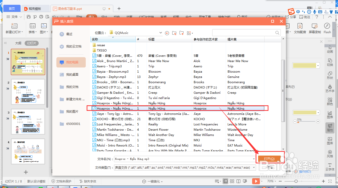The image size is (338, 188).
Task: Go back using the dialog's back arrow icon
Action: click(167, 33)
